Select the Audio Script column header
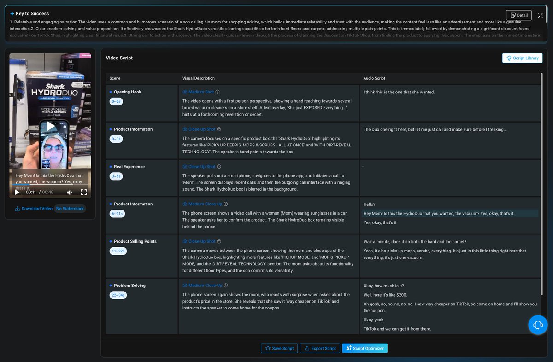Image resolution: width=553 pixels, height=362 pixels. pos(373,78)
